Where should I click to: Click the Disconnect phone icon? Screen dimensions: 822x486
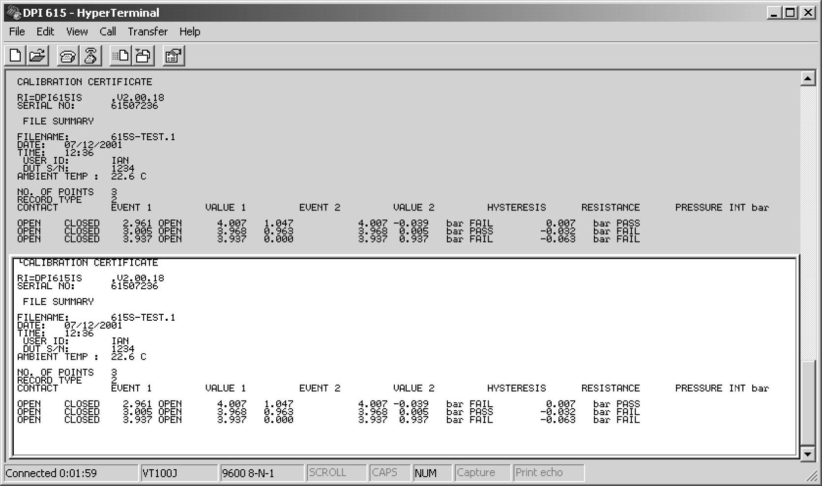pos(90,56)
